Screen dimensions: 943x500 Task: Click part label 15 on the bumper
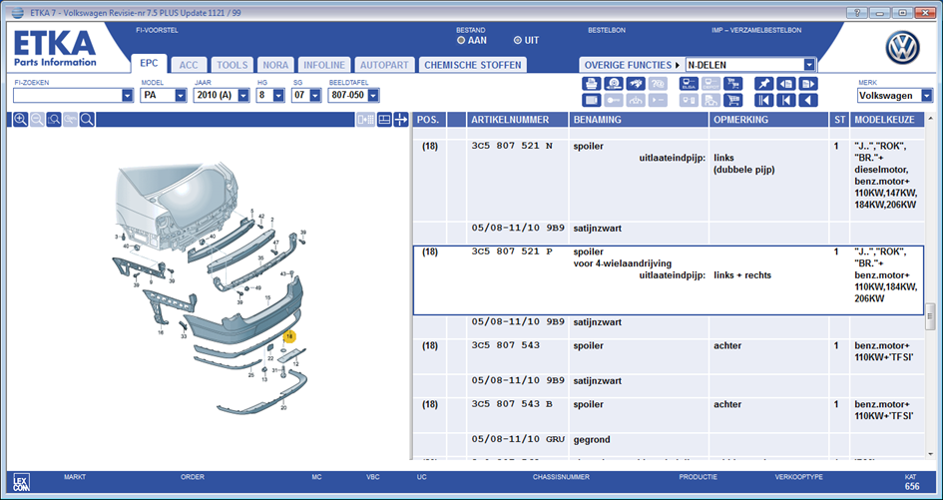tap(267, 297)
